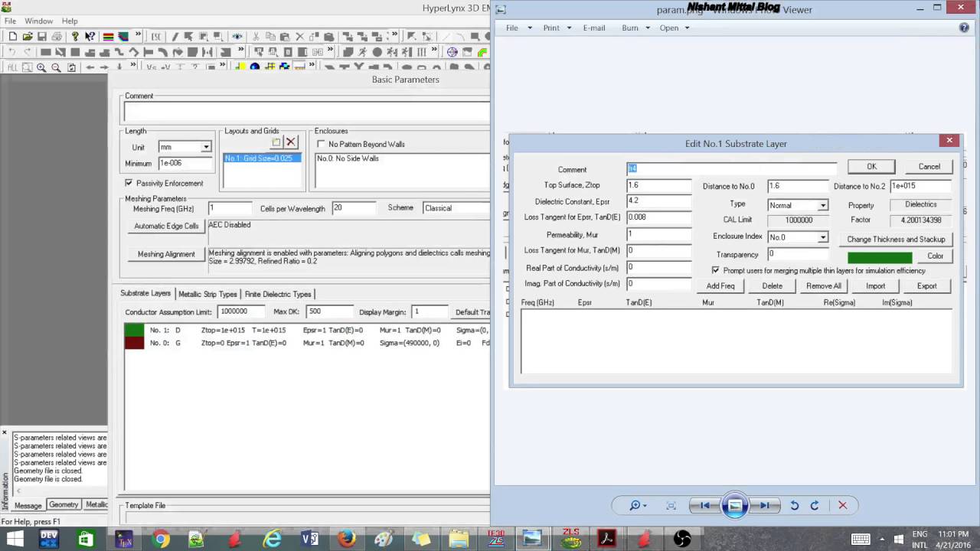
Task: Click the Open folder toolbar icon
Action: tap(28, 37)
